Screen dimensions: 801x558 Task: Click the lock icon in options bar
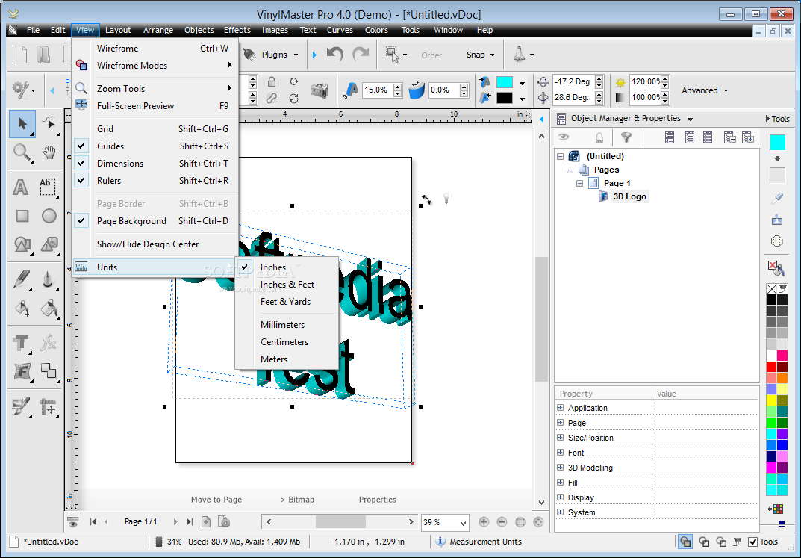271,81
